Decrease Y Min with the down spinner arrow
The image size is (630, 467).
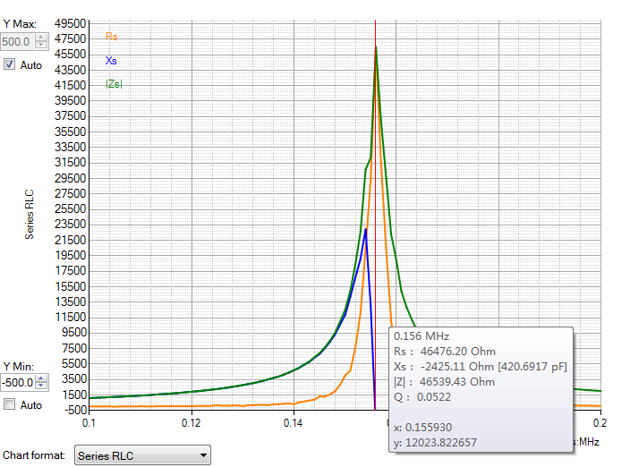click(41, 386)
